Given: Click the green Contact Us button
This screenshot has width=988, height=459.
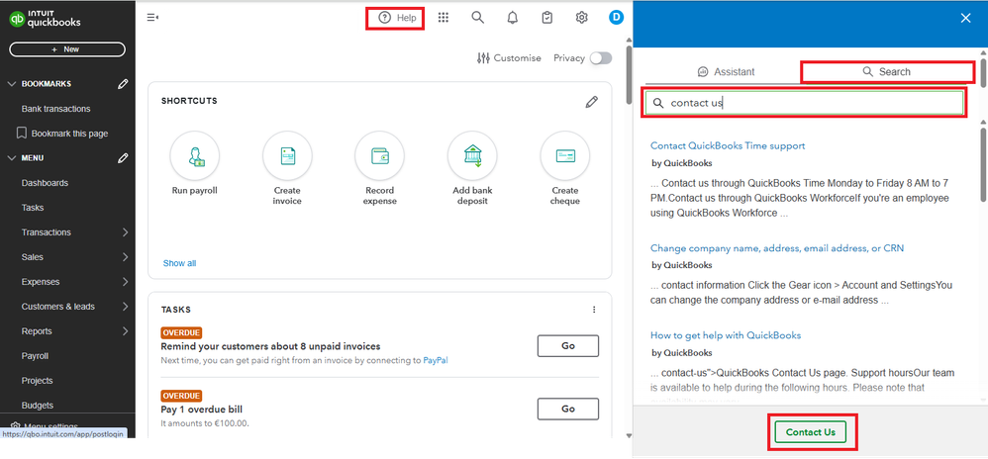Looking at the screenshot, I should [x=811, y=432].
